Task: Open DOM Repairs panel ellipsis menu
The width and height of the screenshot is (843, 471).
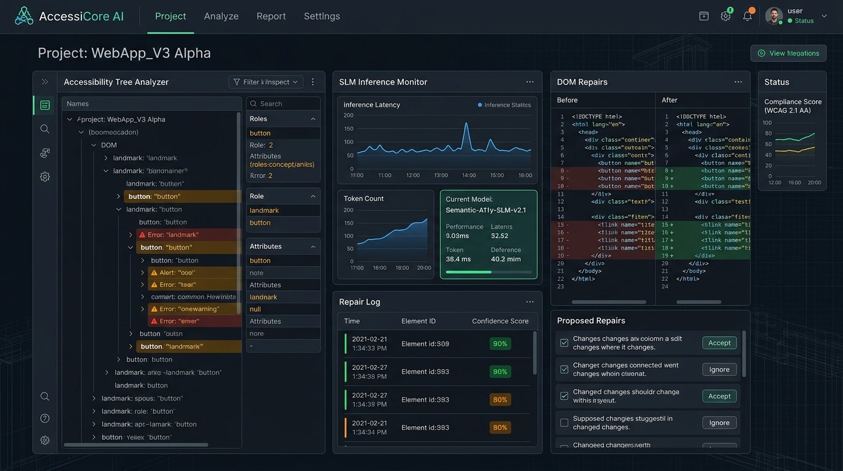Action: 738,82
